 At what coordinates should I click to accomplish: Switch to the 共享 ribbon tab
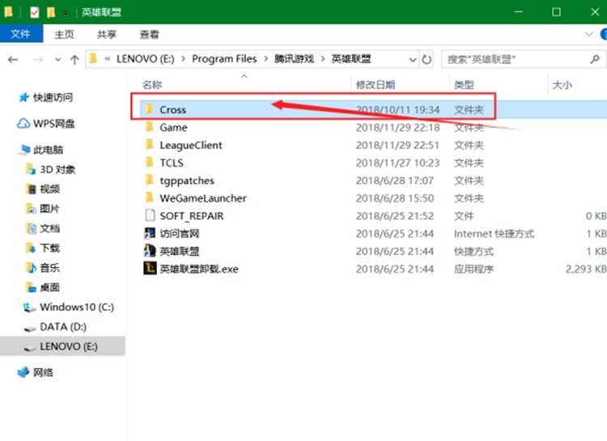[107, 35]
